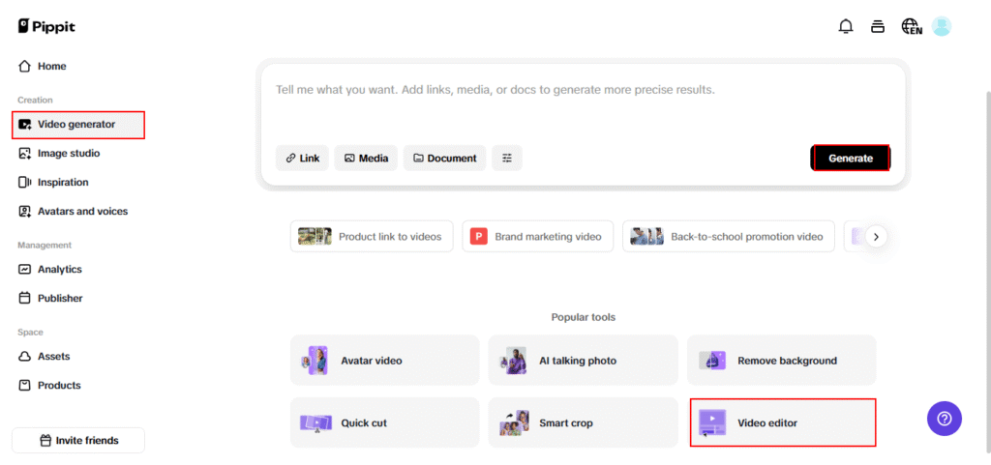Select Video generator in the sidebar
The width and height of the screenshot is (991, 465).
(x=78, y=125)
